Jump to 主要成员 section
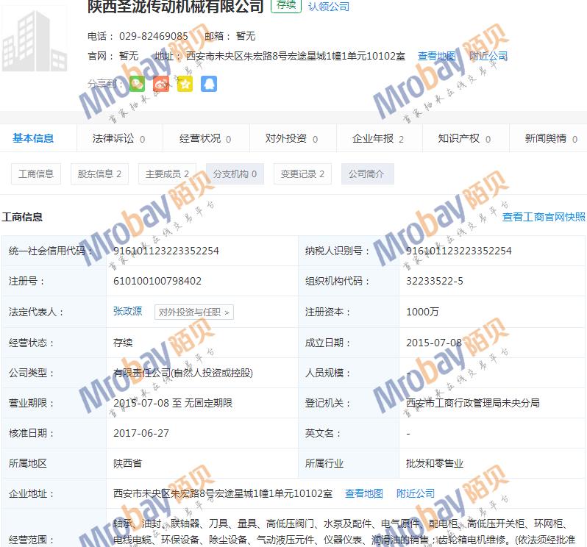 (167, 174)
